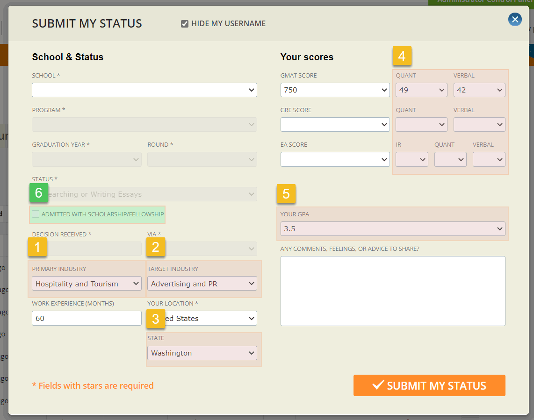534x420 pixels.
Task: Open the Your GPA dropdown
Action: pyautogui.click(x=393, y=228)
